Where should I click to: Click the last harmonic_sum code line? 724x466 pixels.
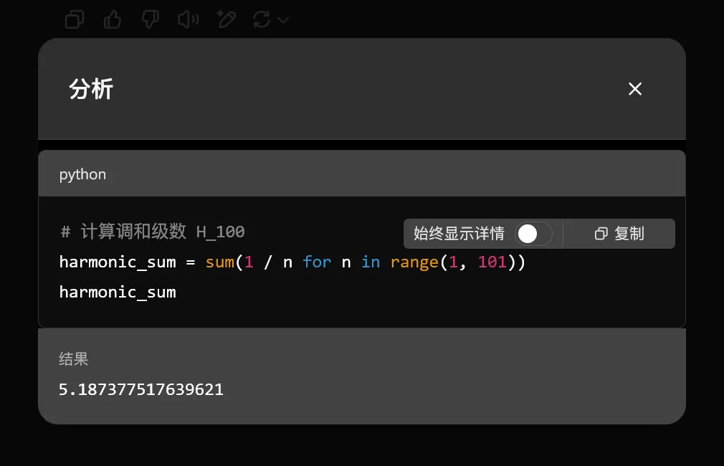[118, 292]
